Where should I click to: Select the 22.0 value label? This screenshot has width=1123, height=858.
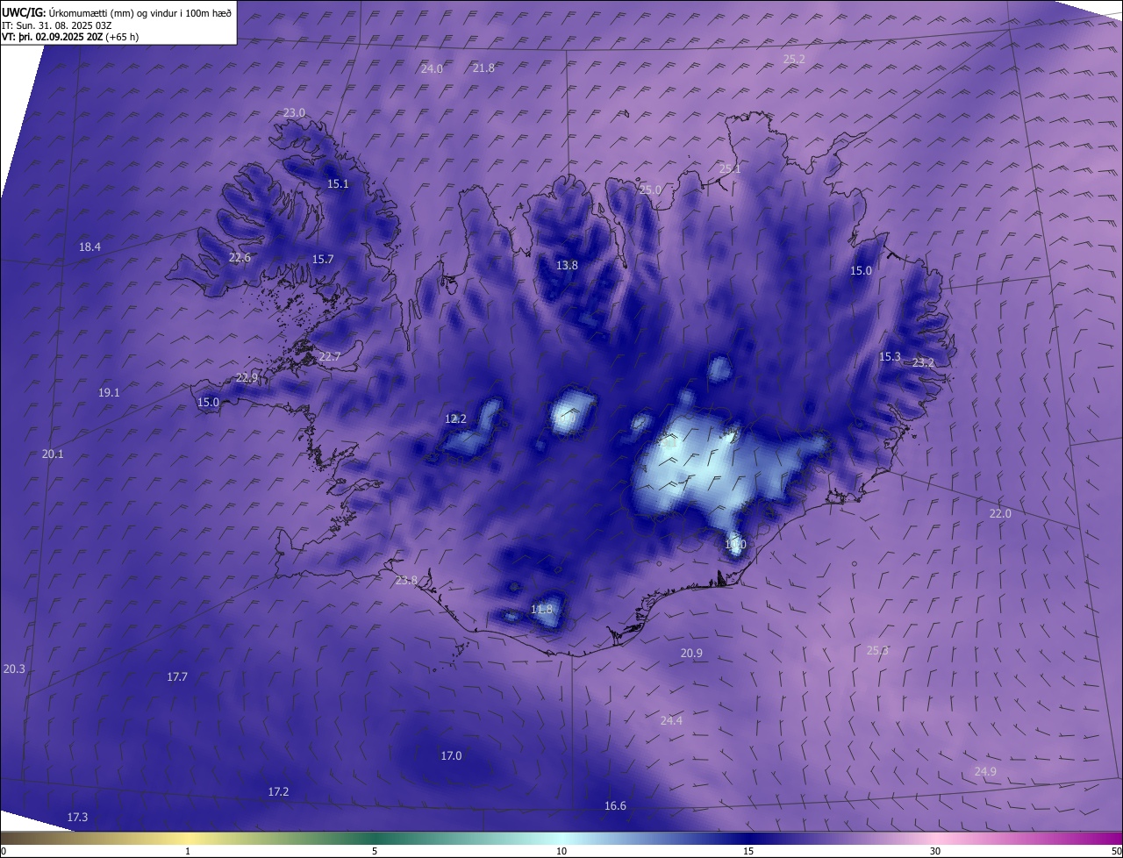click(x=1000, y=513)
